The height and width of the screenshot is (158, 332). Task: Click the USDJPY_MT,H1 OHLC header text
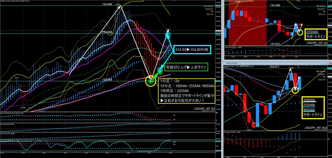tap(239, 1)
